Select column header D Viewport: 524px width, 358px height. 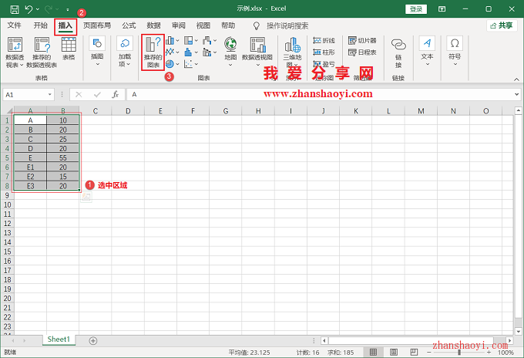point(128,111)
